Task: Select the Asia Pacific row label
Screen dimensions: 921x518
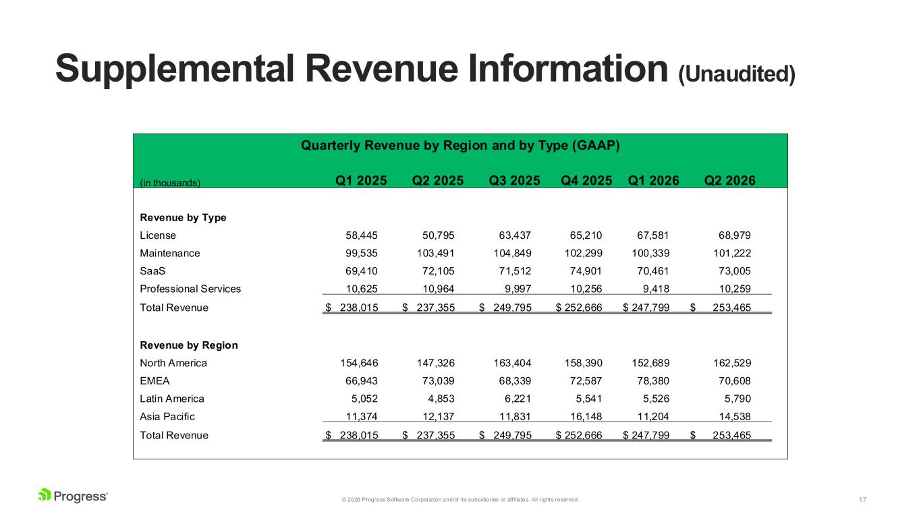Action: coord(167,416)
